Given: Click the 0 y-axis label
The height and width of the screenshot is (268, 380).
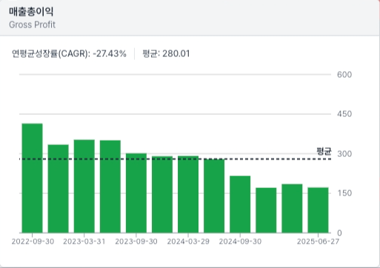Looking at the screenshot, I should pos(339,233).
